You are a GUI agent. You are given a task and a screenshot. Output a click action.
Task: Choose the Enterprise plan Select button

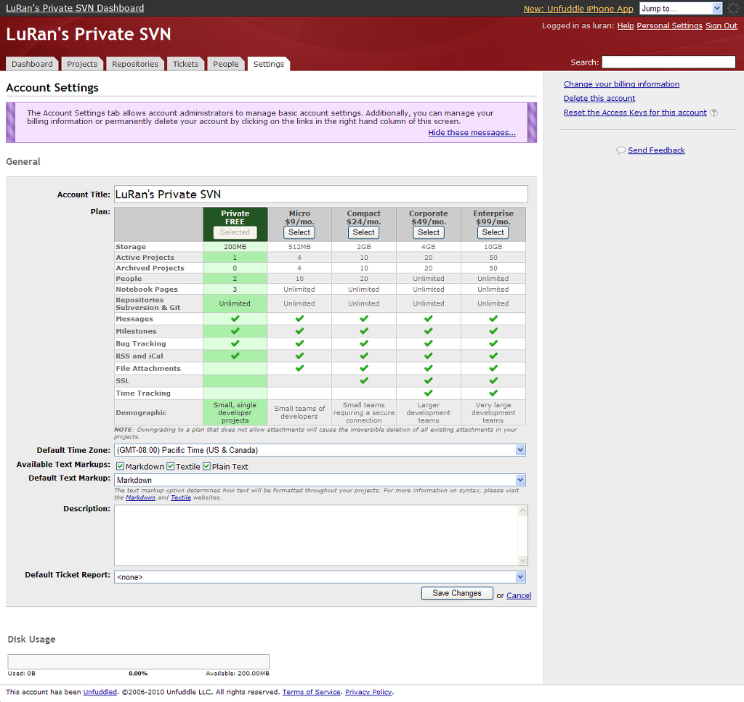(493, 232)
